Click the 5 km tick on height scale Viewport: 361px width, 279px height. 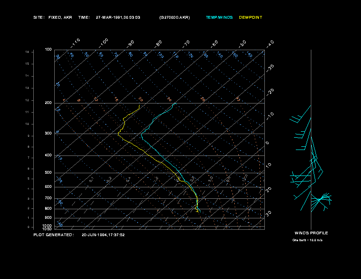(x=29, y=179)
